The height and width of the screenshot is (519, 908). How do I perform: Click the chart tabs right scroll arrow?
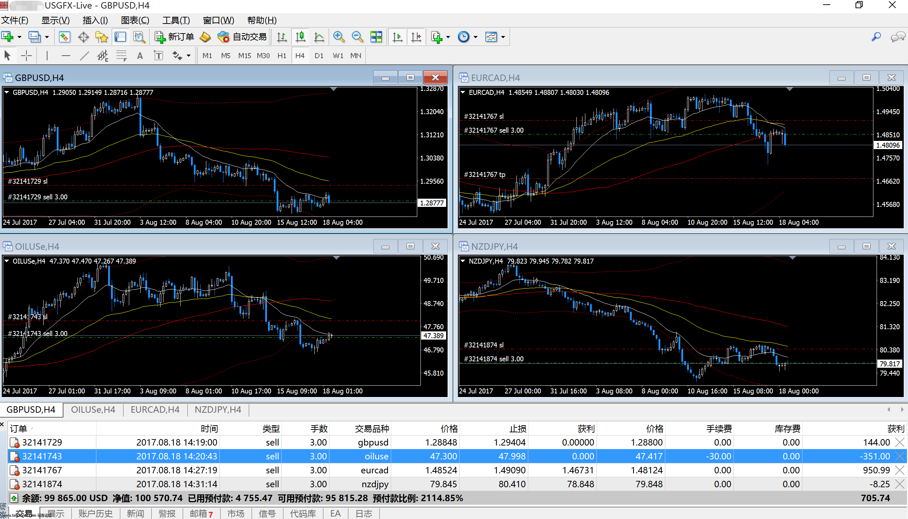coord(902,409)
